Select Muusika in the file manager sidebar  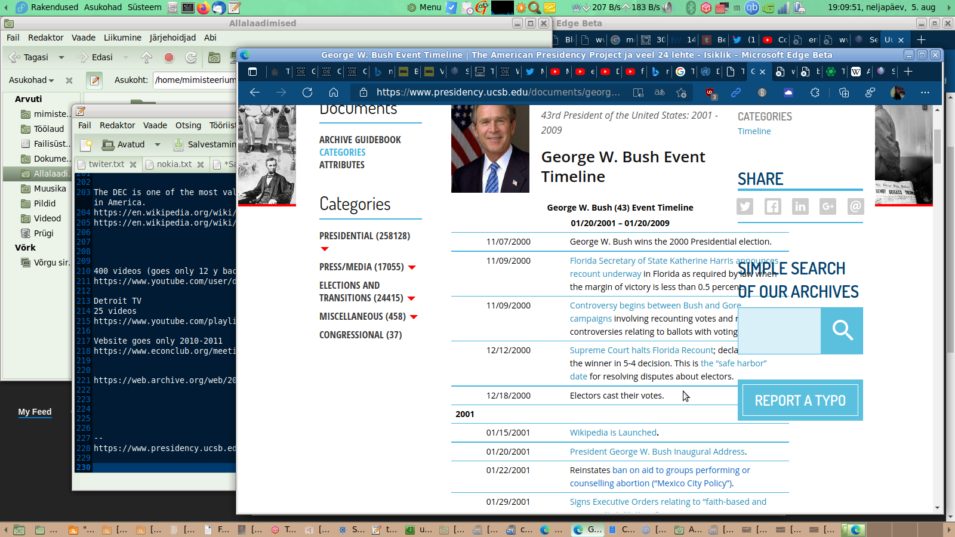[50, 189]
